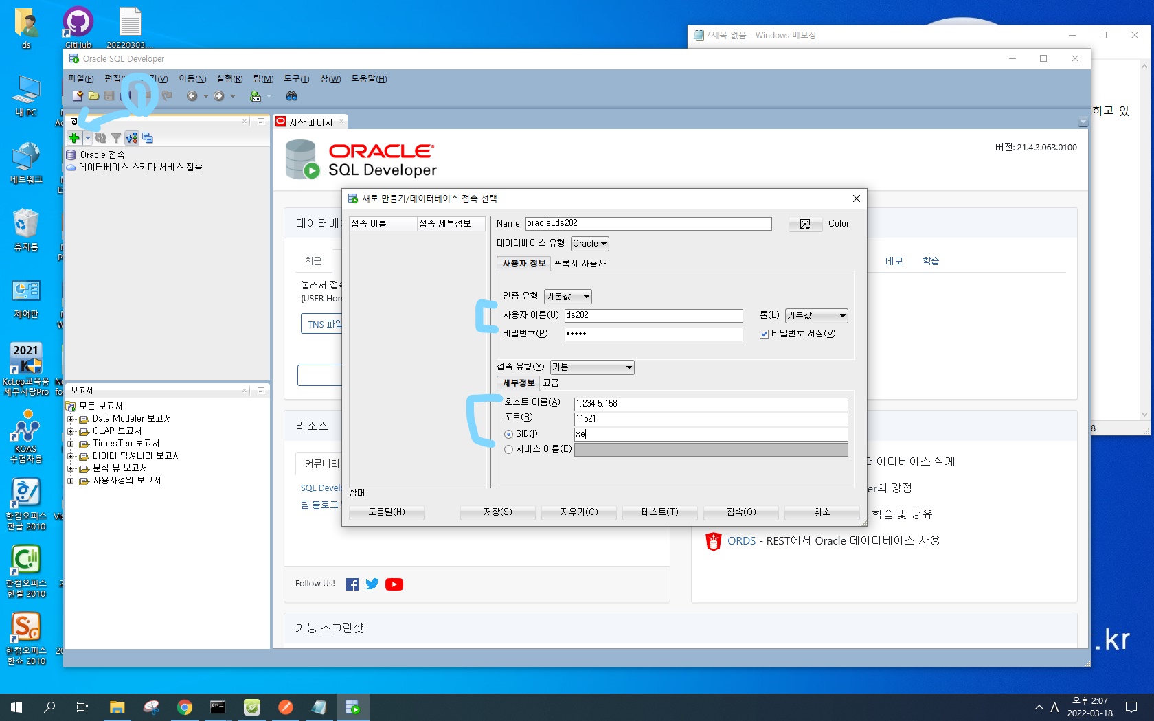Click the Facebook icon under Follow Us

click(x=352, y=584)
